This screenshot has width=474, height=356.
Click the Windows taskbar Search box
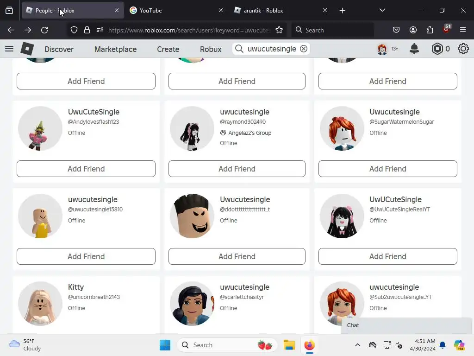227,345
